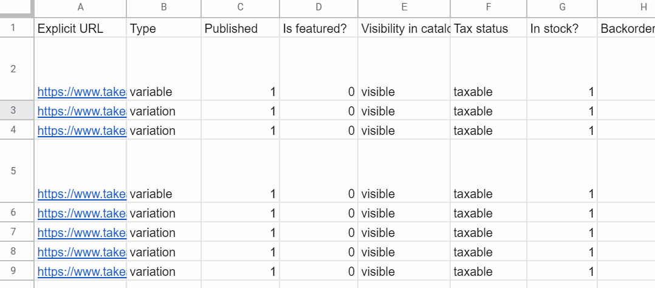Click the select-all corner box
Image resolution: width=655 pixels, height=288 pixels.
(x=17, y=9)
